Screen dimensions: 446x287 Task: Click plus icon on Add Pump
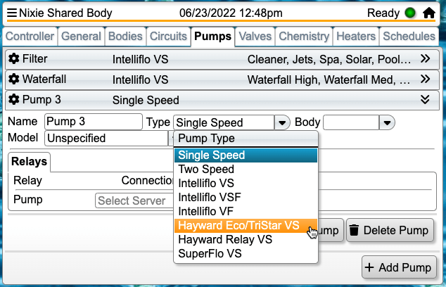pyautogui.click(x=369, y=267)
